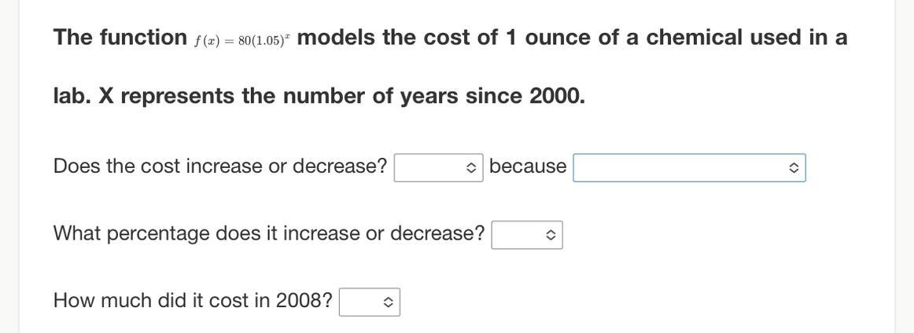Click chevron arrows in the percentage selector
Screen dimensions: 914x333
[551, 235]
